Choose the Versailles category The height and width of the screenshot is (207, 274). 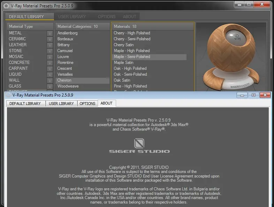(x=82, y=75)
